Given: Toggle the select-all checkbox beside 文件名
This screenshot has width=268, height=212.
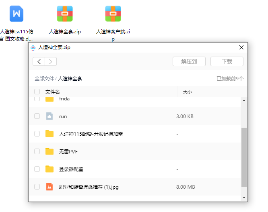Looking at the screenshot, I should tap(37, 92).
